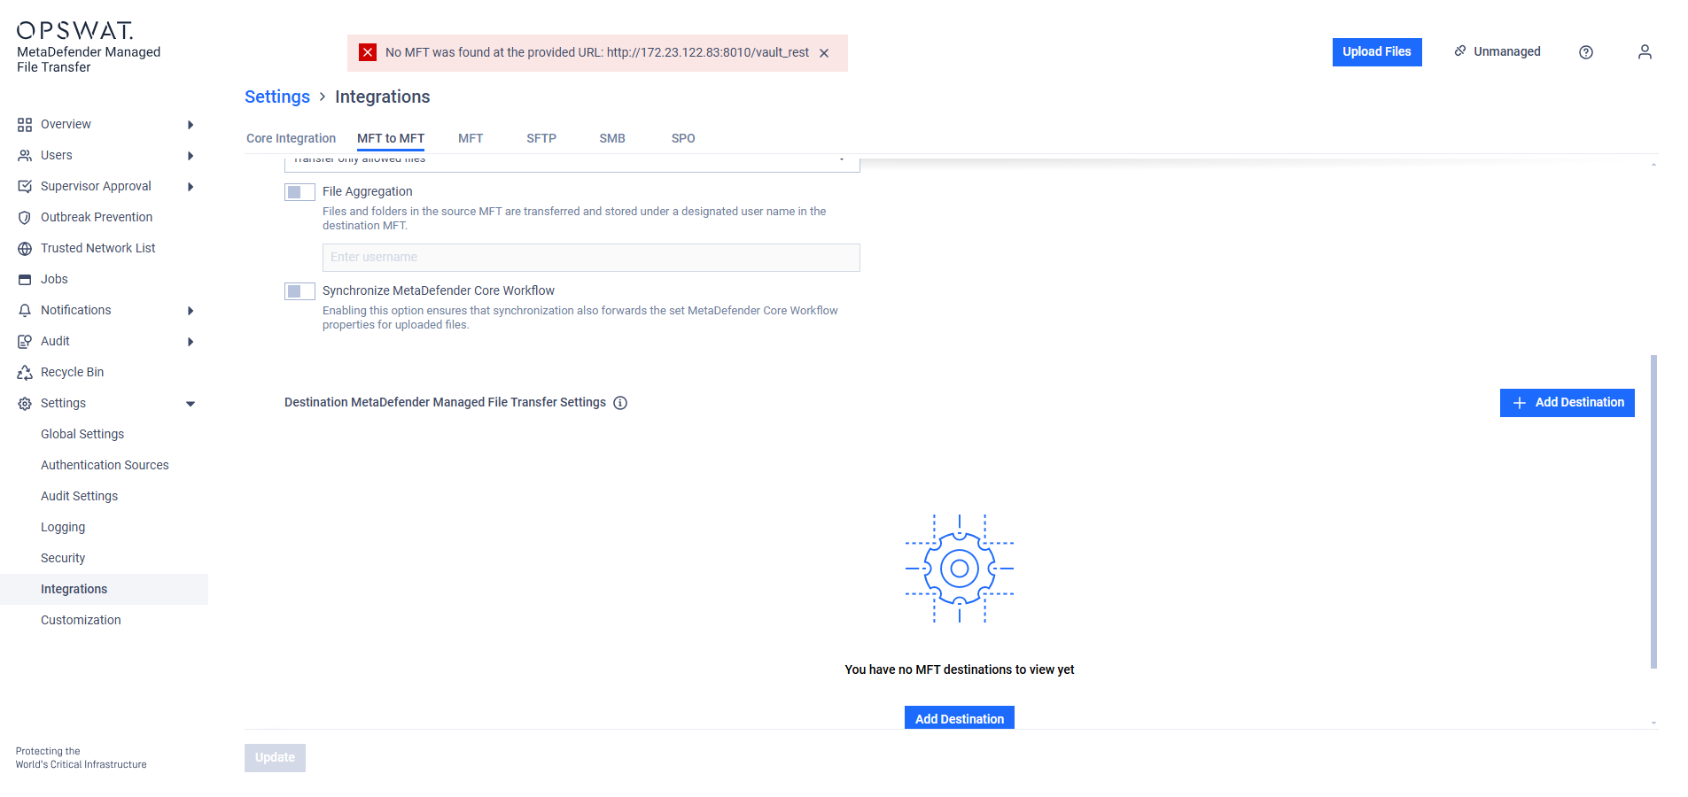Viewport: 1688px width, 797px height.
Task: Open Recycle Bin menu item
Action: click(x=72, y=372)
